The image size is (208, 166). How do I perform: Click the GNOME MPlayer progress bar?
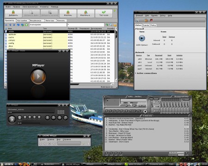click(x=69, y=143)
